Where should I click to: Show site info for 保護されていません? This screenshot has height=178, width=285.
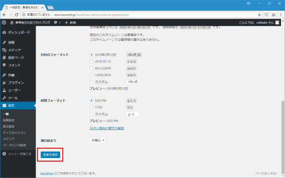coord(24,15)
